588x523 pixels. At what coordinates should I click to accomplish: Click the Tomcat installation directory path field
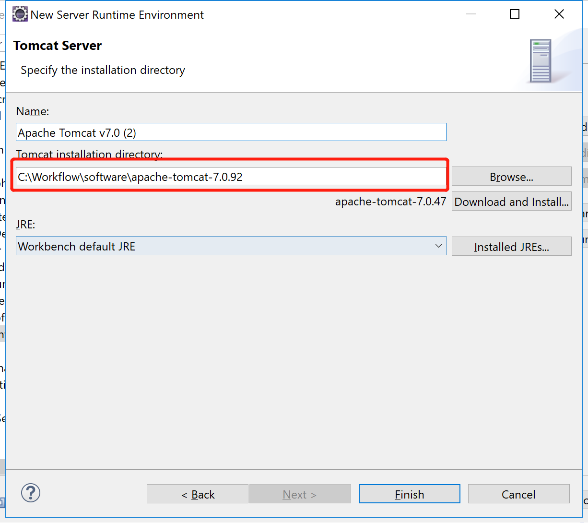[x=231, y=177]
